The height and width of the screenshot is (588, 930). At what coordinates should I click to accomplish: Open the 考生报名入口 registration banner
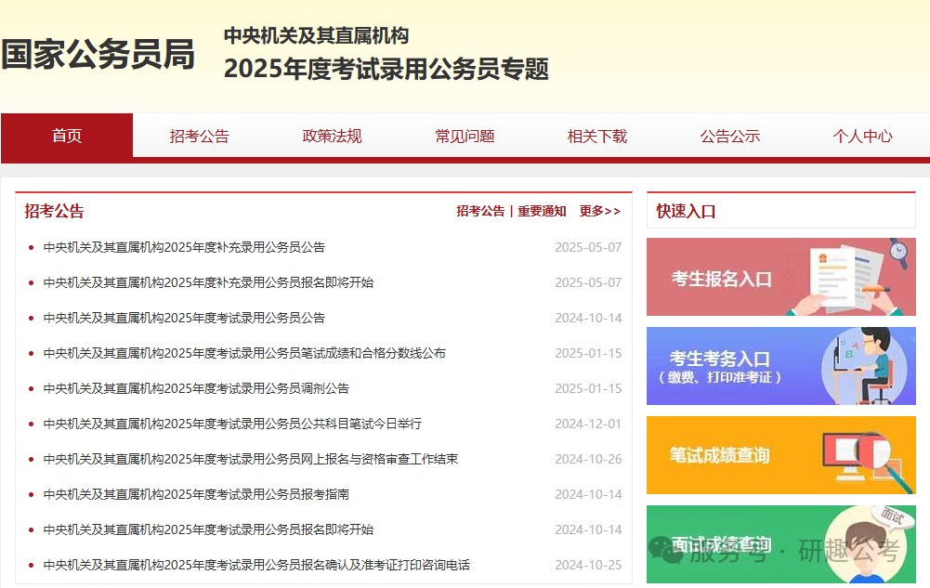pyautogui.click(x=780, y=277)
